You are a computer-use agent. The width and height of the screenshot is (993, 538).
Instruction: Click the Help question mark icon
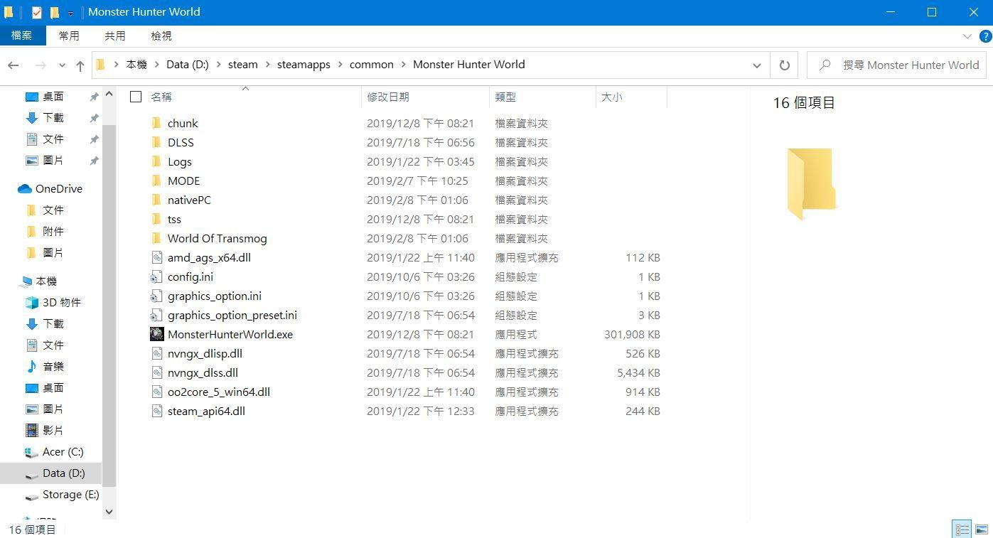click(x=985, y=36)
